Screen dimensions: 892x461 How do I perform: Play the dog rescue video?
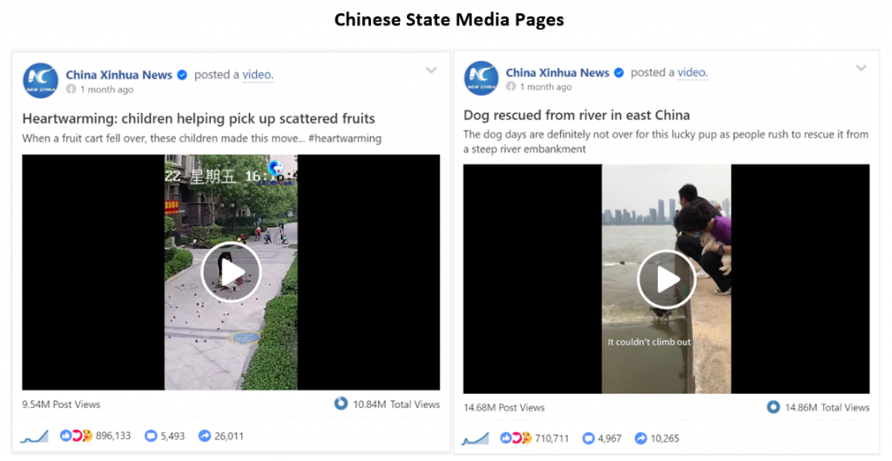(666, 279)
